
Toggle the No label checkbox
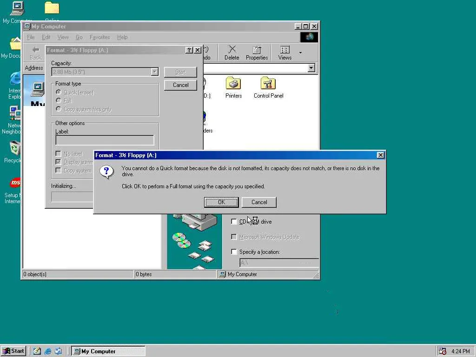click(x=58, y=153)
